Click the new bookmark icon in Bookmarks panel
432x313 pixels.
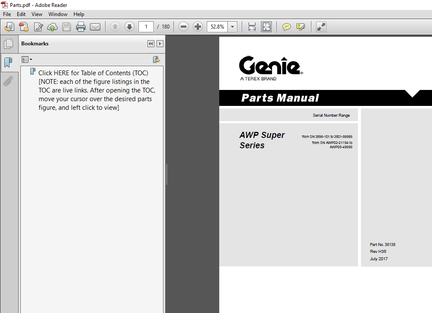(x=157, y=59)
